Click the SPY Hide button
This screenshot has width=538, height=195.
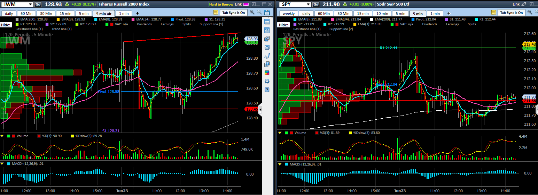coord(283,25)
